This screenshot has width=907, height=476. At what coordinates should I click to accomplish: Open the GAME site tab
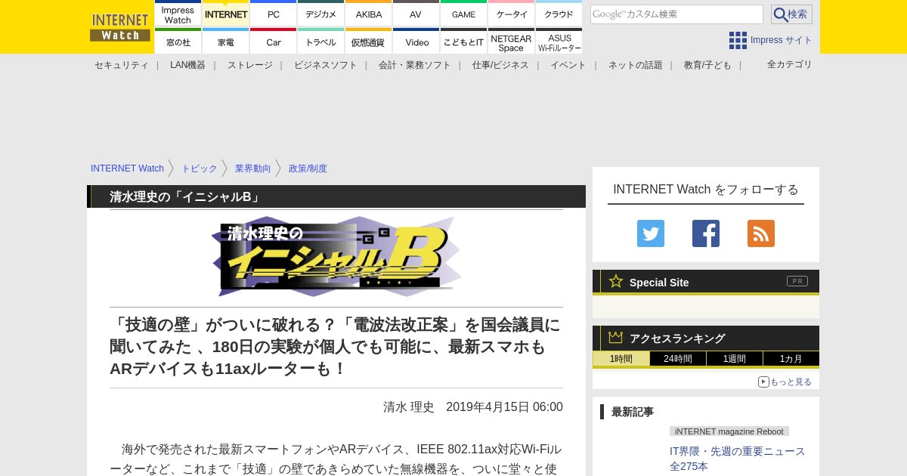(x=464, y=14)
